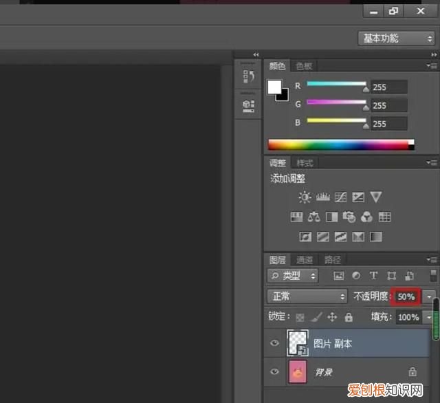Click the B channel slider

point(337,120)
